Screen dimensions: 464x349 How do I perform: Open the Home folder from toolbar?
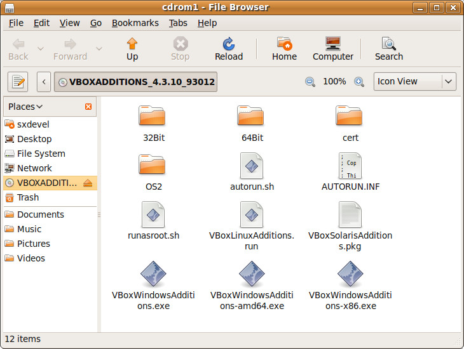(284, 49)
